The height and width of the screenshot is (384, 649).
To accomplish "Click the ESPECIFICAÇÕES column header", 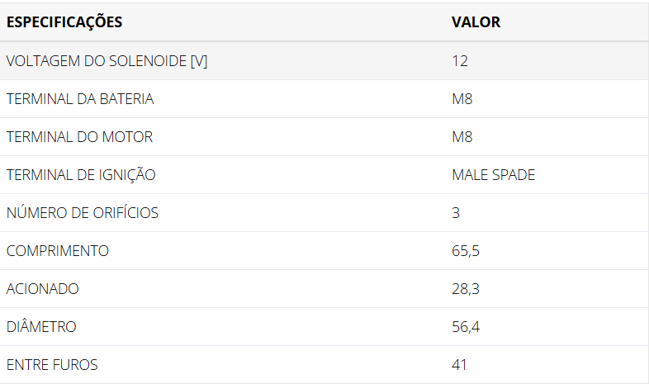I will point(64,22).
